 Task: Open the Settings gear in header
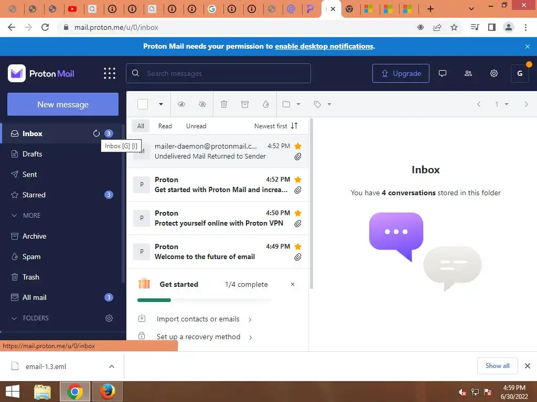(494, 73)
